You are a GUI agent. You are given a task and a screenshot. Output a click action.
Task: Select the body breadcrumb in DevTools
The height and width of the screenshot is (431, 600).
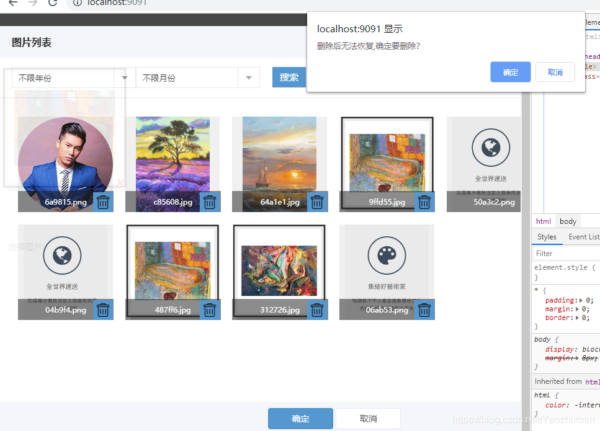click(568, 221)
